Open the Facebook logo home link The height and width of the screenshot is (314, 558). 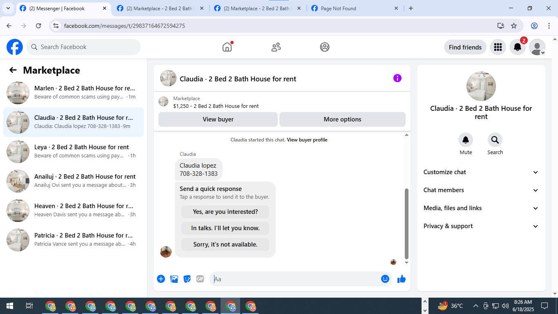pyautogui.click(x=15, y=47)
